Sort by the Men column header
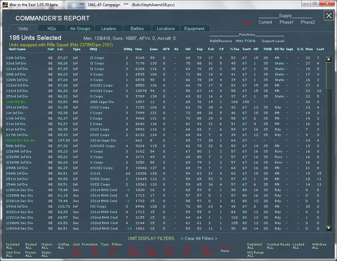This screenshot has height=261, width=337. point(138,49)
